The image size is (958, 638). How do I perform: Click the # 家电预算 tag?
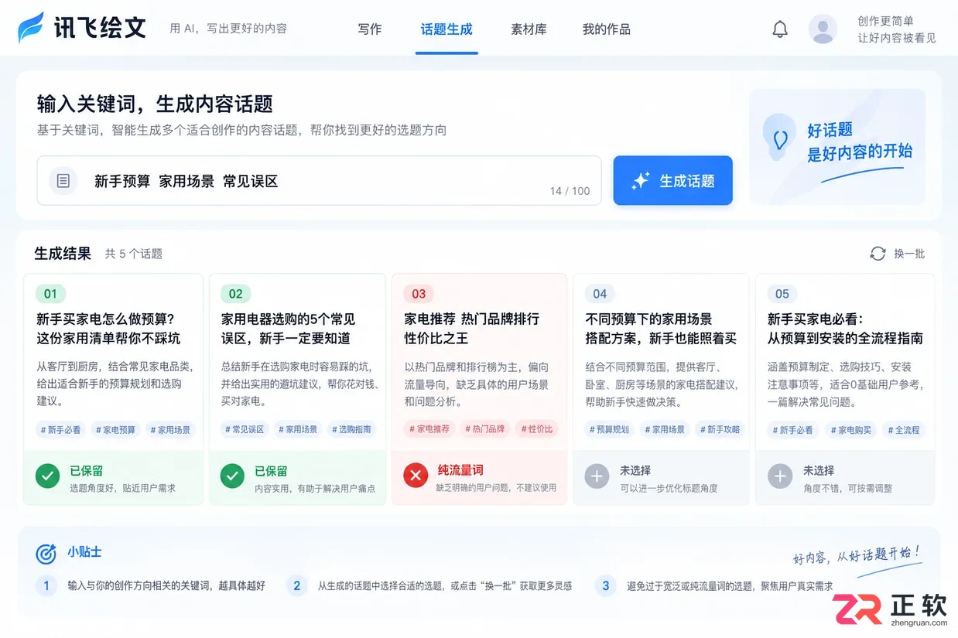pos(116,429)
